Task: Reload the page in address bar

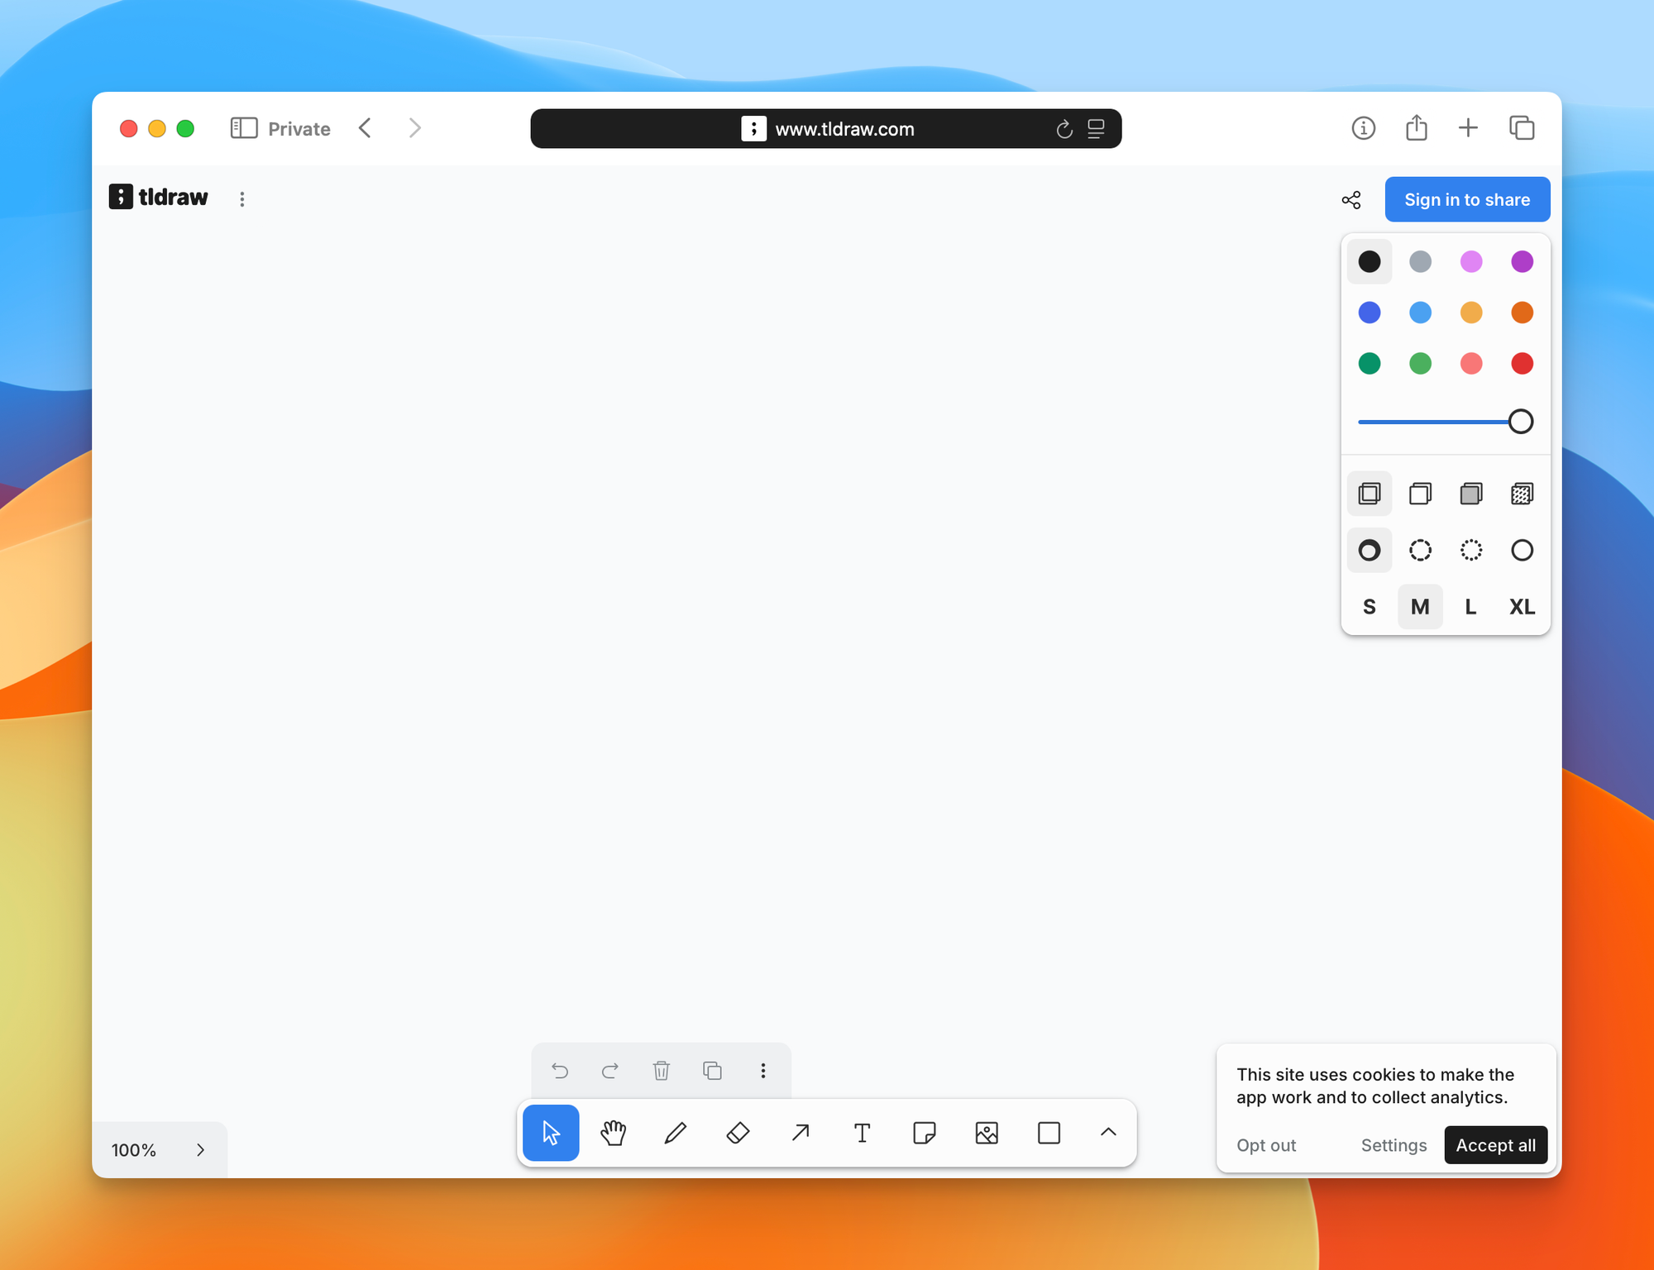Action: tap(1064, 129)
